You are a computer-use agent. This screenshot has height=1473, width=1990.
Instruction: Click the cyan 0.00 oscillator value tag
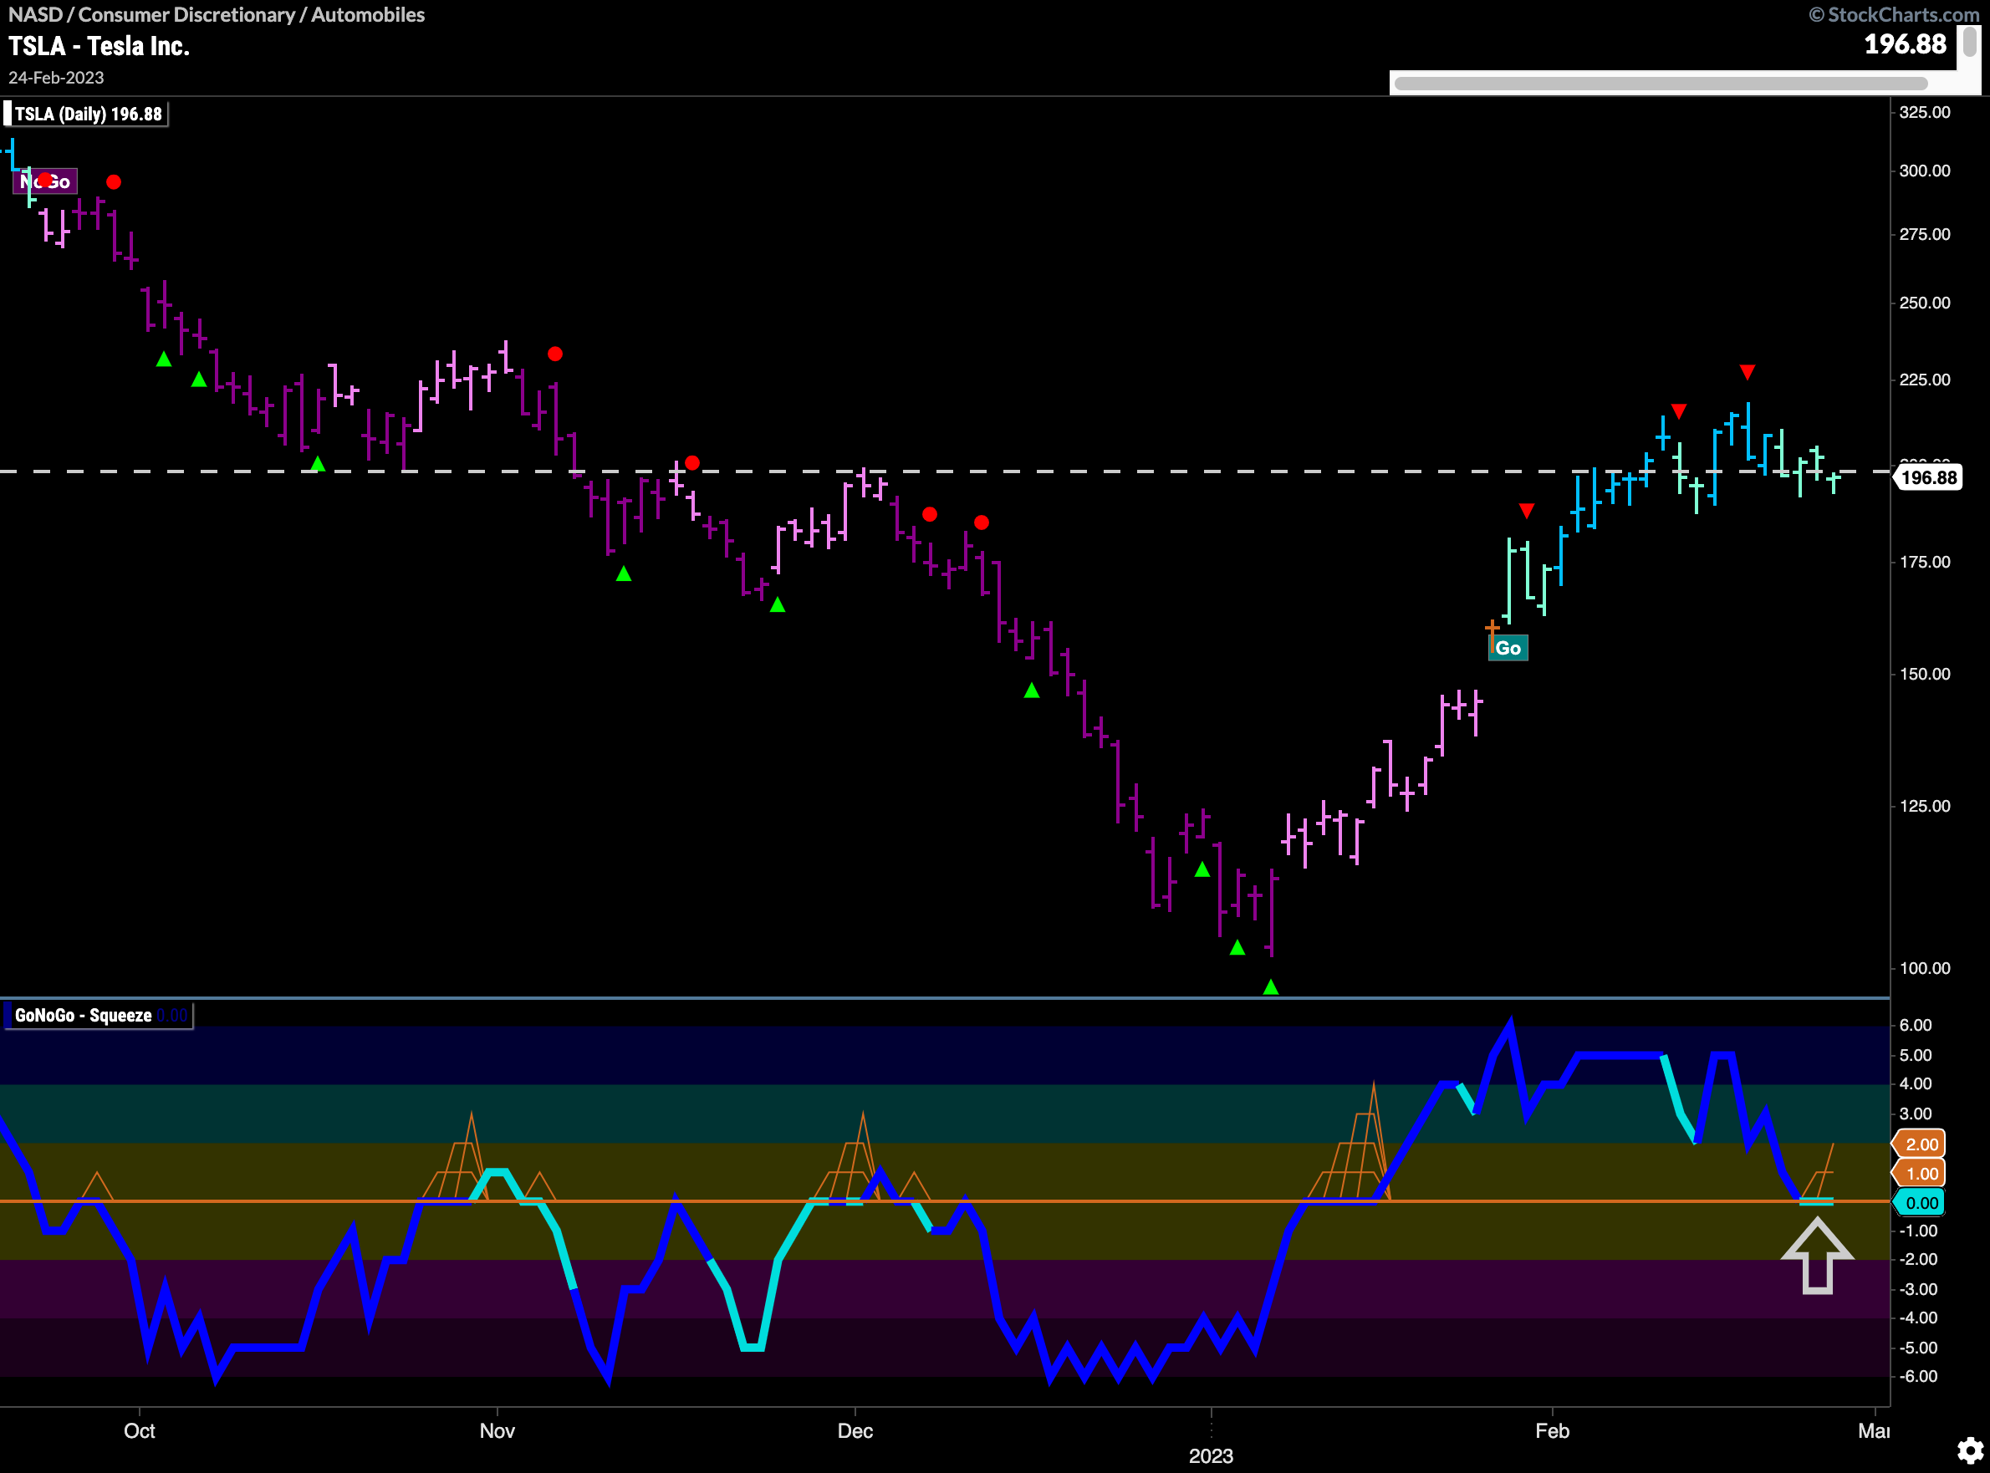click(x=1921, y=1203)
